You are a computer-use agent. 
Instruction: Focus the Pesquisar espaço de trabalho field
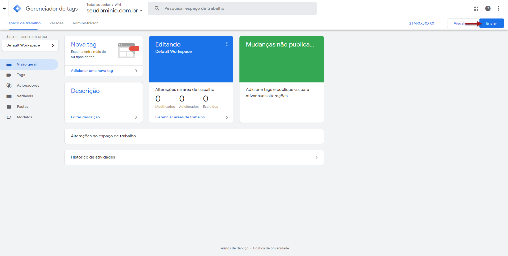[x=232, y=8]
